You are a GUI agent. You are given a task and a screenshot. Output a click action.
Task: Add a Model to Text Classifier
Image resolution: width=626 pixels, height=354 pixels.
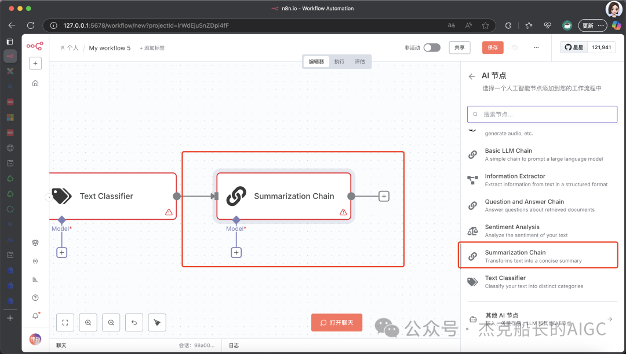pos(62,252)
